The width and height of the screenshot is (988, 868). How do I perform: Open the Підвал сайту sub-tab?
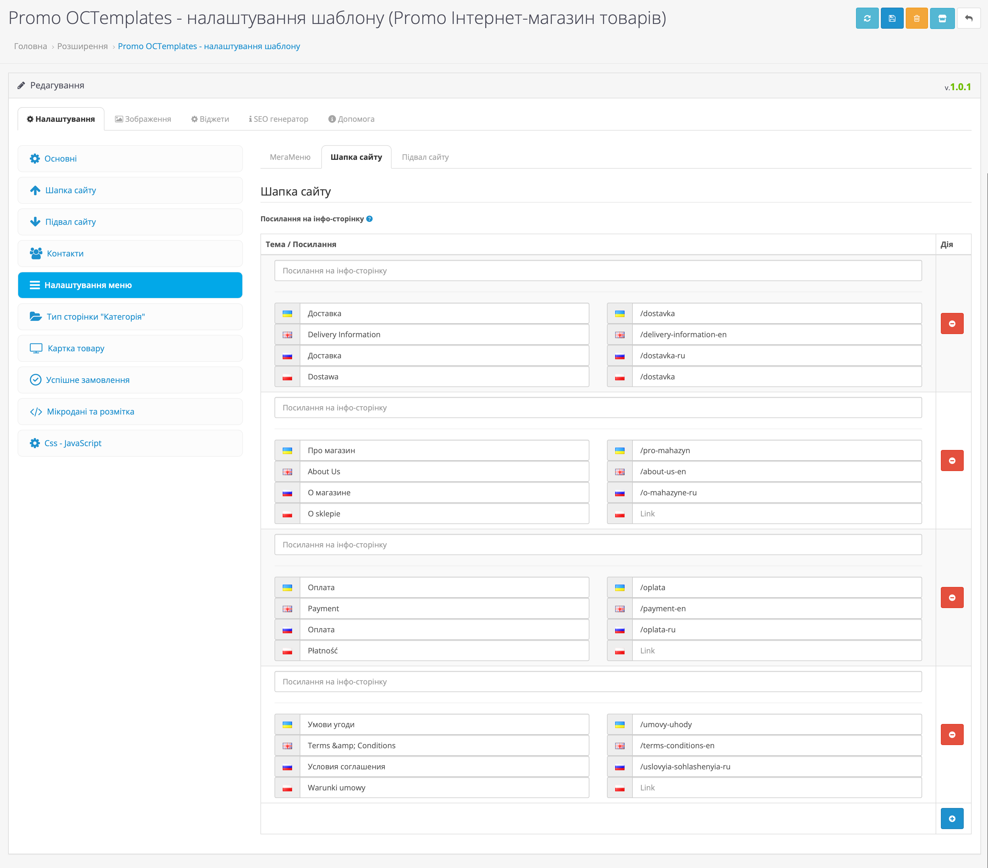[x=425, y=157]
